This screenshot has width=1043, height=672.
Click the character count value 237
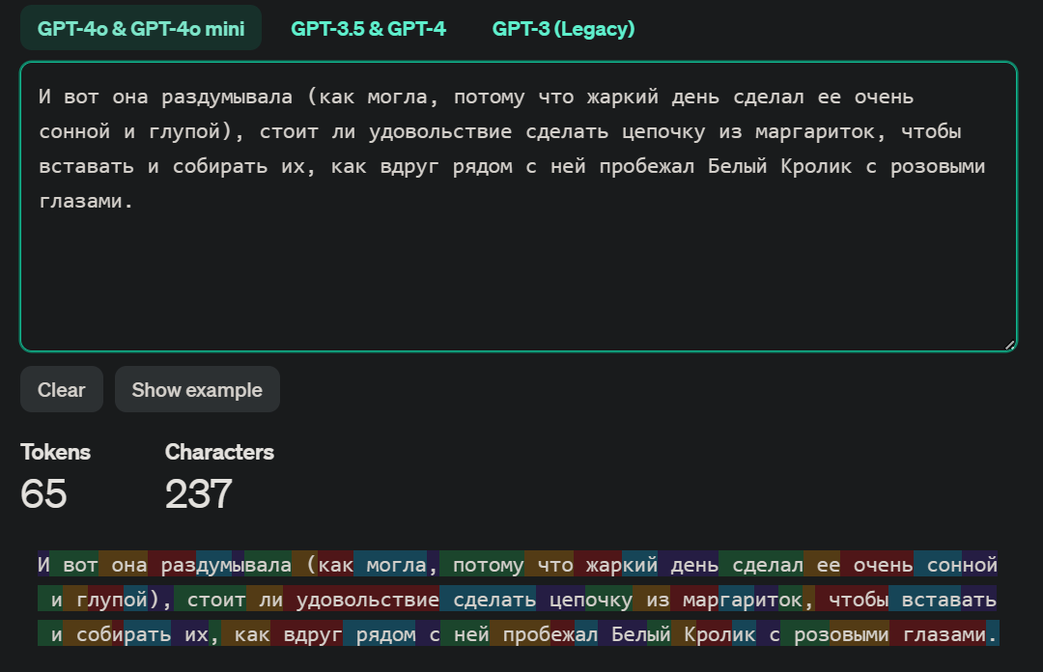point(198,493)
